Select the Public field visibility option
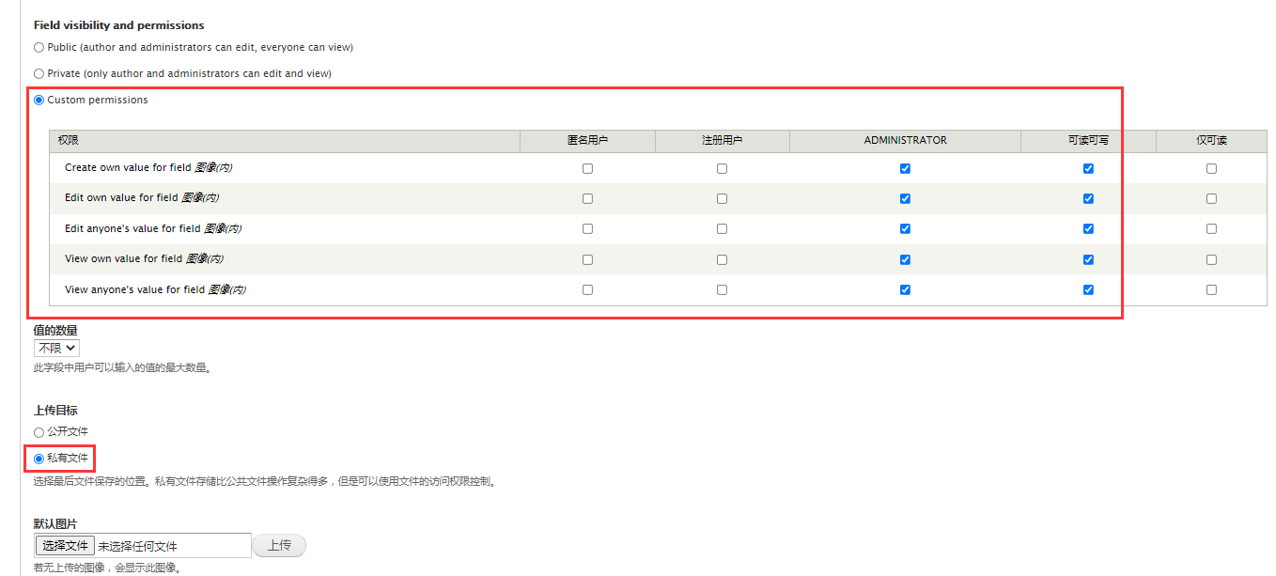Image resolution: width=1276 pixels, height=576 pixels. (39, 47)
